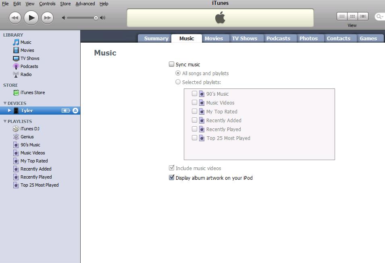Click the search magnifier field
Viewport: 385px width, 263px height.
click(x=380, y=16)
